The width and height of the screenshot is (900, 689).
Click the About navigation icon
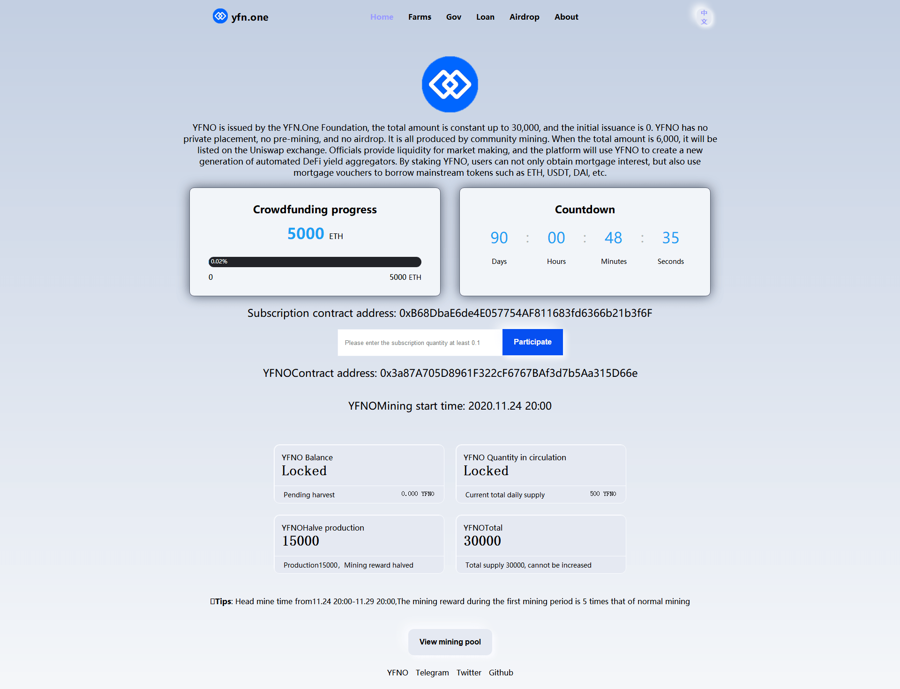point(566,17)
